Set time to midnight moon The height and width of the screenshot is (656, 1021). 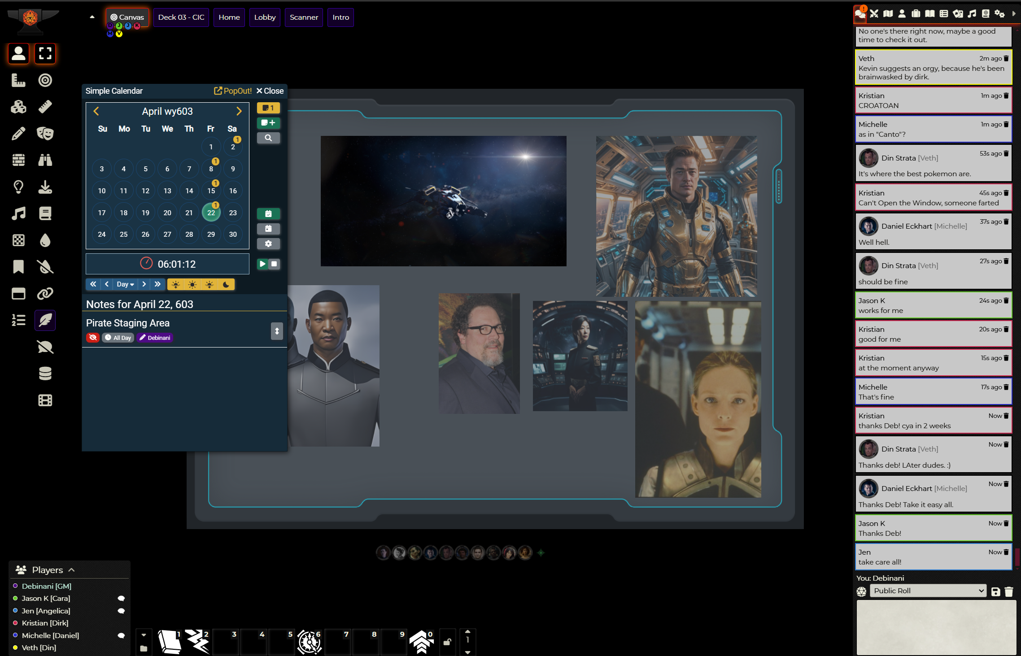(x=226, y=284)
